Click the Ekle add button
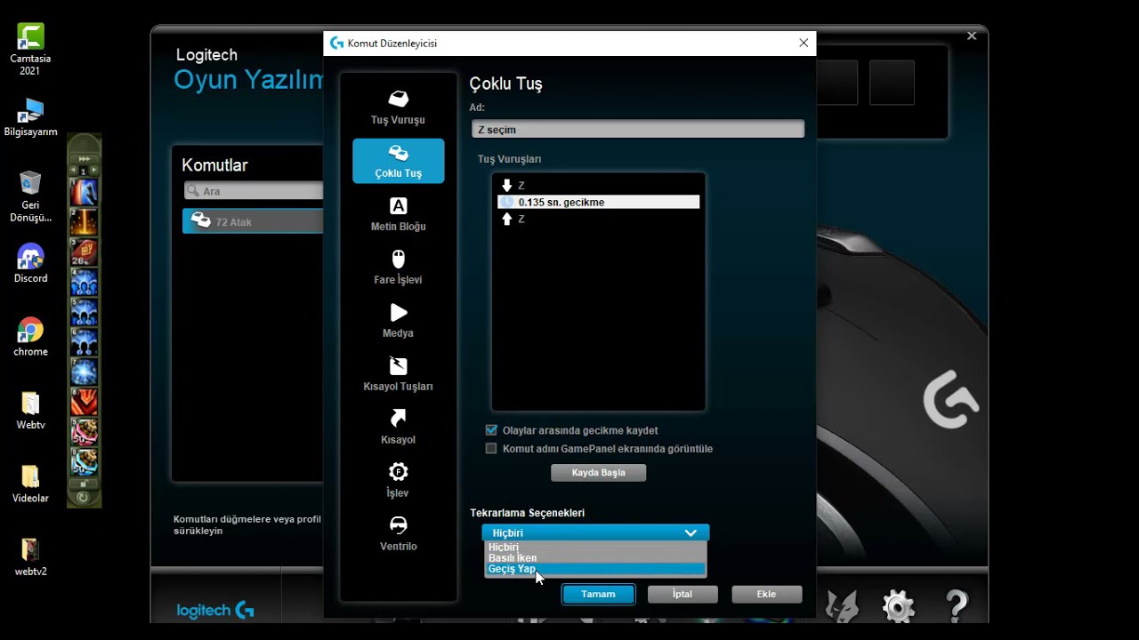This screenshot has width=1139, height=640. pyautogui.click(x=766, y=594)
